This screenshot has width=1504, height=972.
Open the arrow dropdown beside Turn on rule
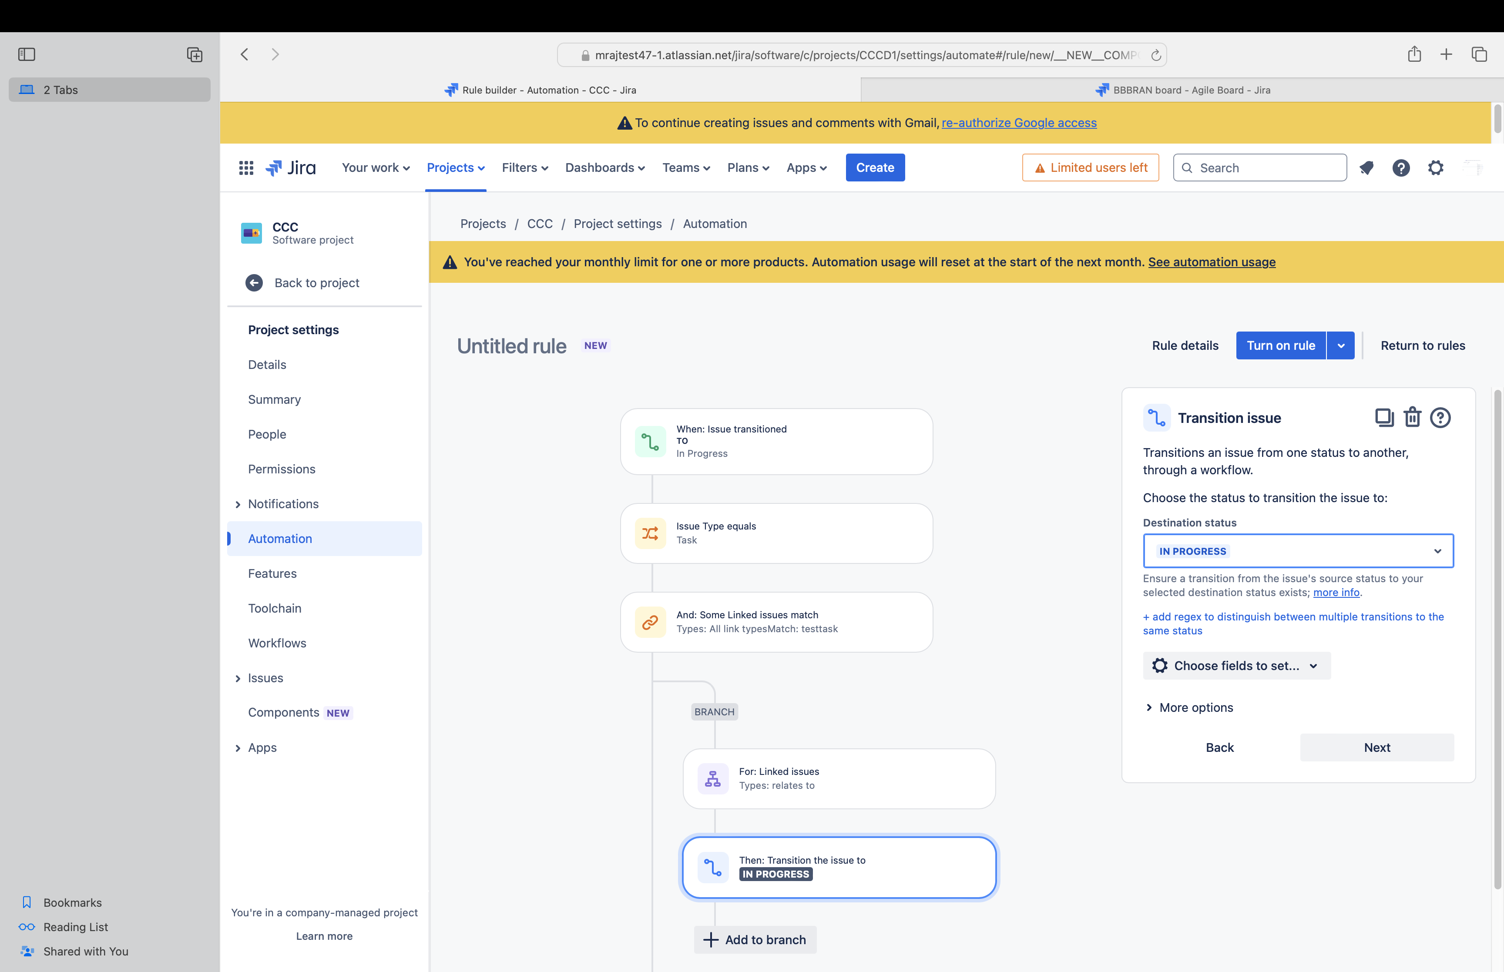click(1340, 346)
